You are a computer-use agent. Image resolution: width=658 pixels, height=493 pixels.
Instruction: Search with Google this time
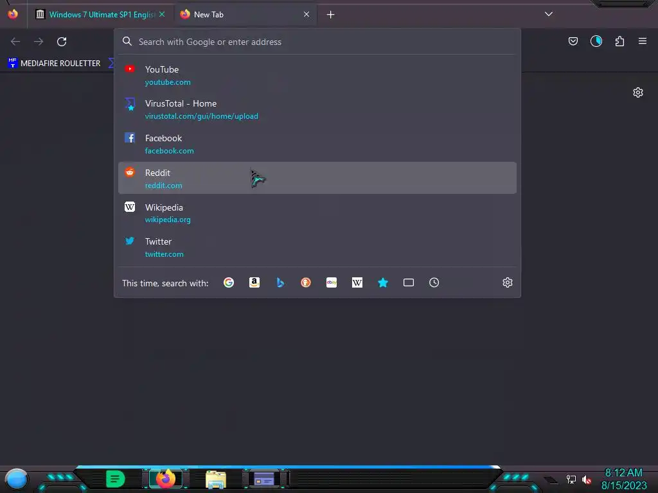[229, 282]
